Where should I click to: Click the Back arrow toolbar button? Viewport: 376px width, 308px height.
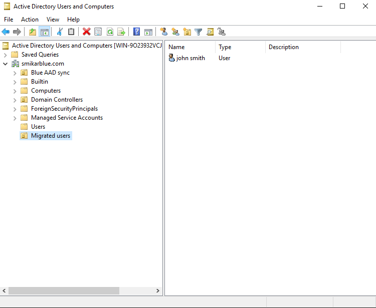[6, 32]
